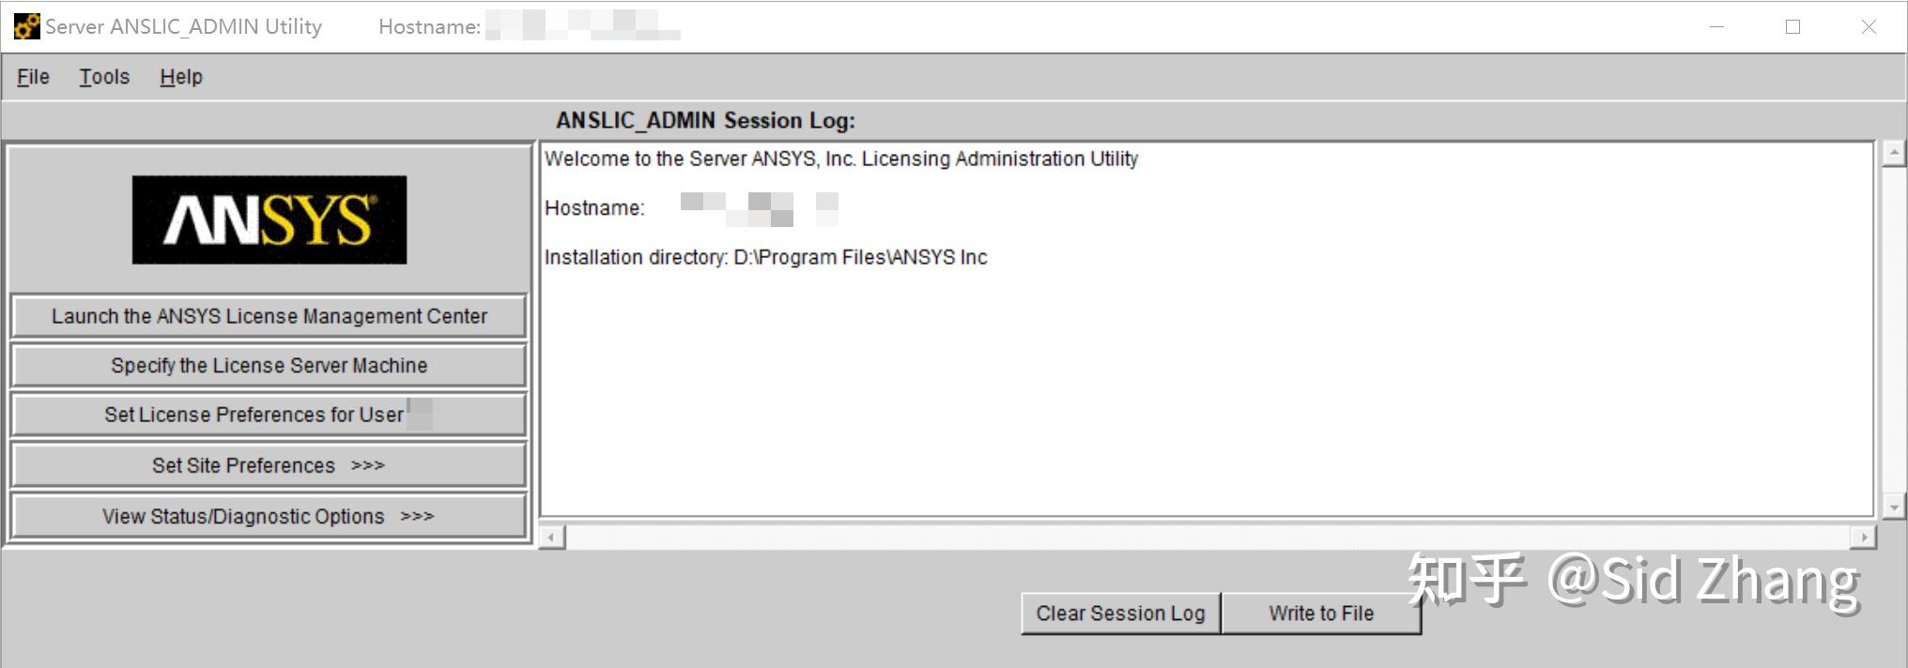Screen dimensions: 1908x668
Task: Open the File menu
Action: [x=32, y=77]
